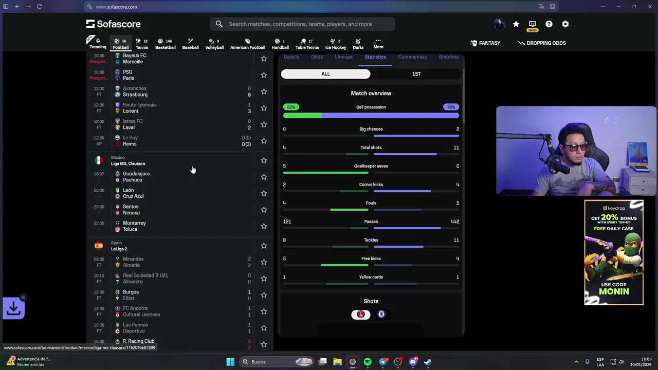Viewport: 658px width, 370px height.
Task: Open the FANTASY link
Action: [485, 43]
